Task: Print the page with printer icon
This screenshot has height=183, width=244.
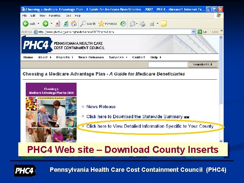Action: pos(142,24)
